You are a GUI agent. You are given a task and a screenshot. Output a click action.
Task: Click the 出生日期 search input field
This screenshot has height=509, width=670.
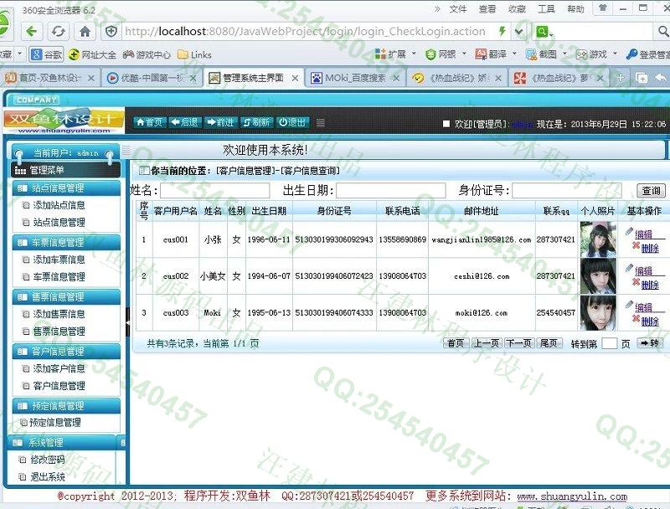pos(391,190)
